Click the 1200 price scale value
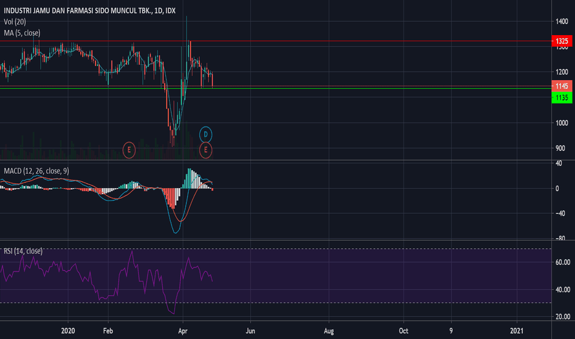This screenshot has height=339, width=575. click(562, 72)
